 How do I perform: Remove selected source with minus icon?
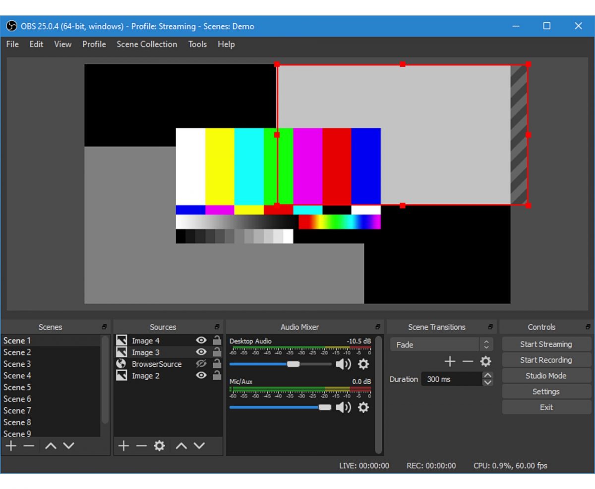click(x=141, y=446)
